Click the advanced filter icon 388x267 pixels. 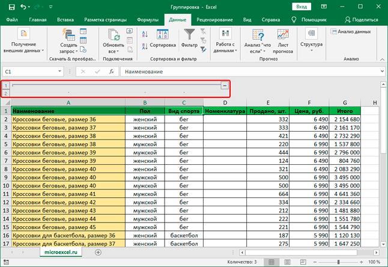[203, 49]
